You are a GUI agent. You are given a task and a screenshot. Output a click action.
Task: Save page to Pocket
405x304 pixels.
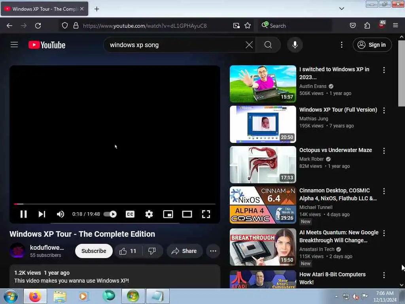[352, 25]
